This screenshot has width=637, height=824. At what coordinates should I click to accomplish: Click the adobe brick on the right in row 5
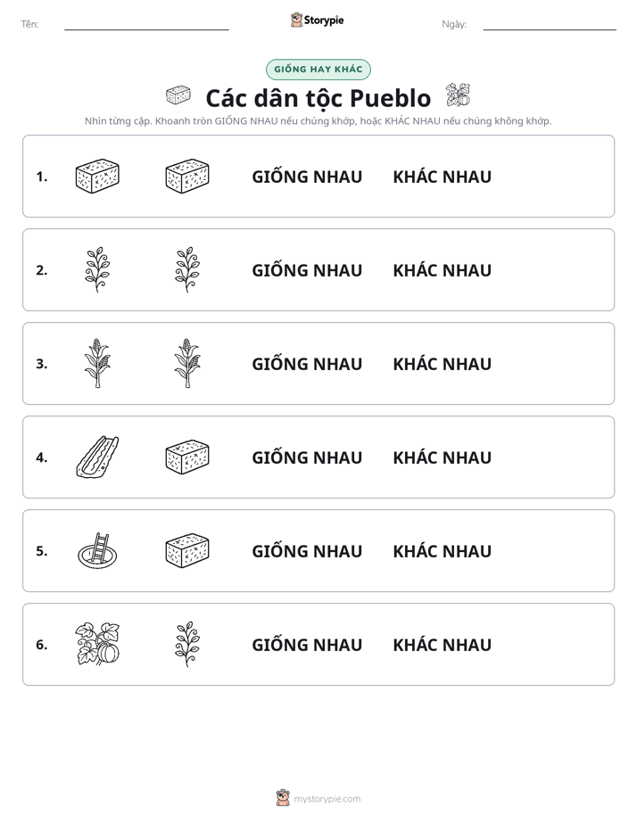point(187,550)
